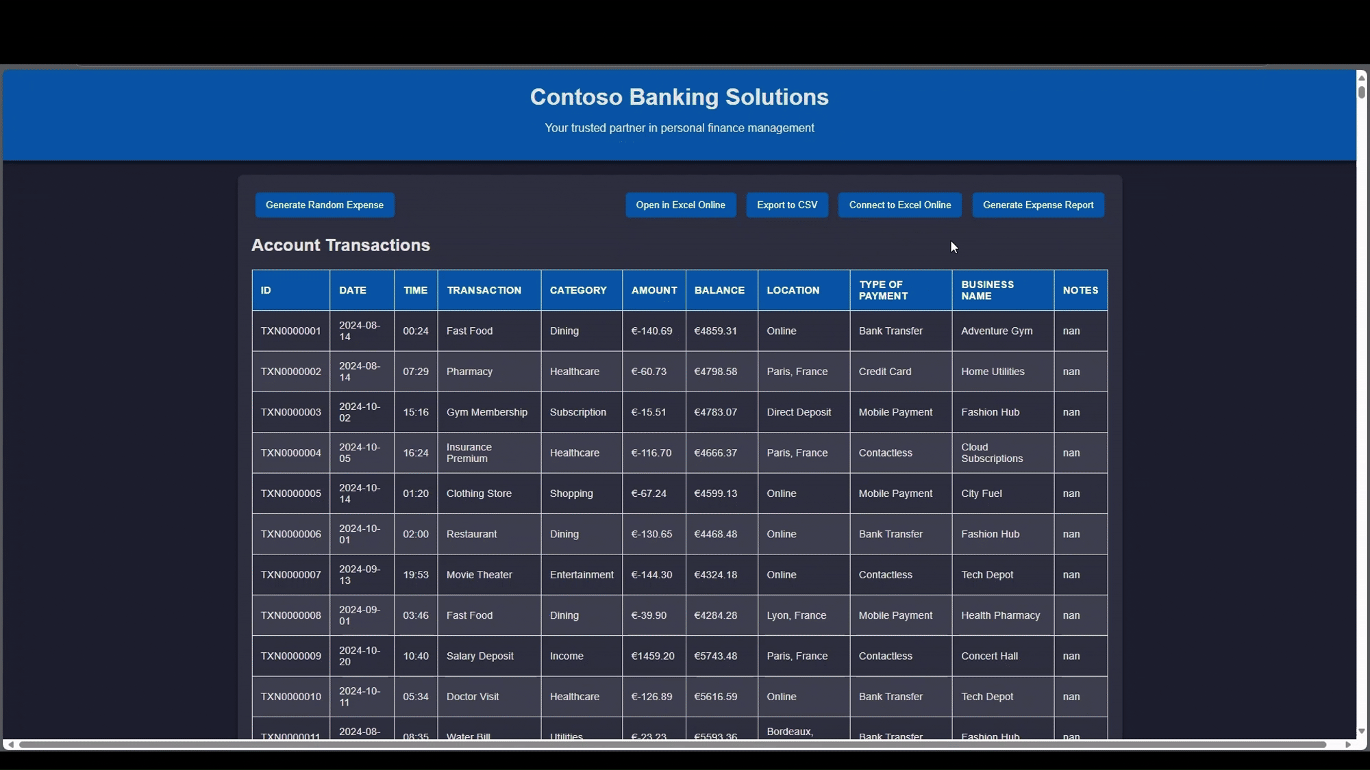Select the ID column header
The height and width of the screenshot is (770, 1370).
291,290
